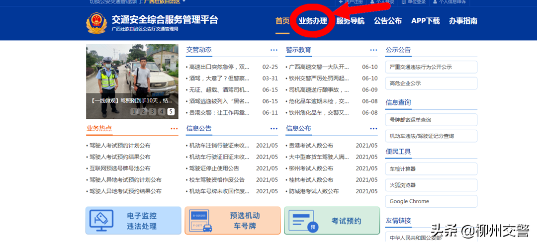Image resolution: width=537 pixels, height=245 pixels.
Task: Open 严重交通违法行为公开公示 button
Action: (x=431, y=67)
